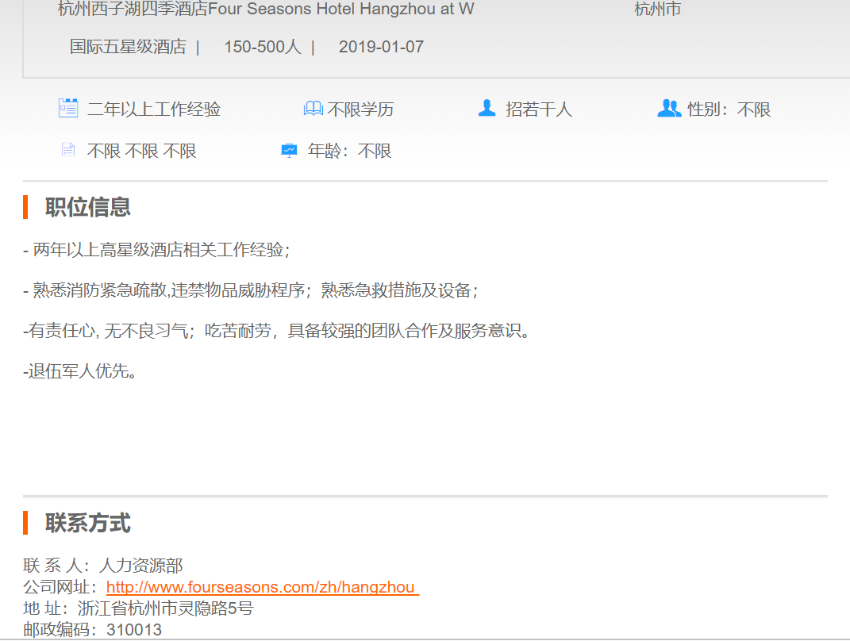Click the two-people icon beside 性别
850x641 pixels.
point(669,109)
